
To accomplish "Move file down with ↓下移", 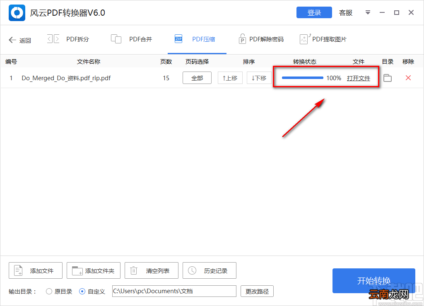I will click(x=259, y=78).
